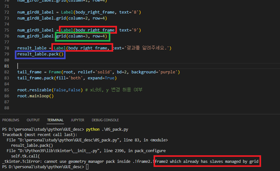
Task: Click line number 82 in the gutter
Action: (x=7, y=72)
